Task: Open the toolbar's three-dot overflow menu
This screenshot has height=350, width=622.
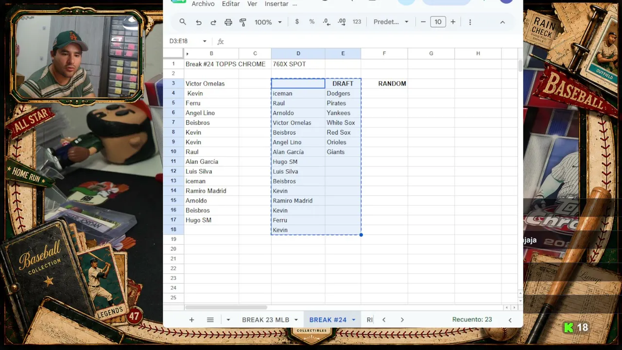Action: (x=470, y=22)
